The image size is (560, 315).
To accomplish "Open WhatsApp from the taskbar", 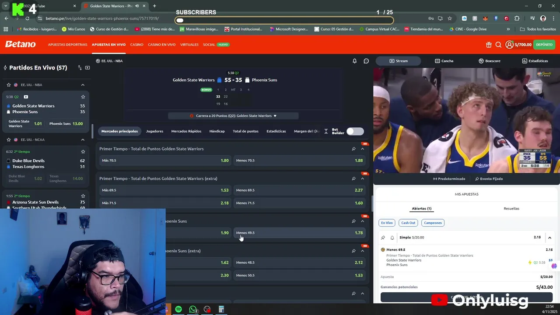I will [x=193, y=309].
